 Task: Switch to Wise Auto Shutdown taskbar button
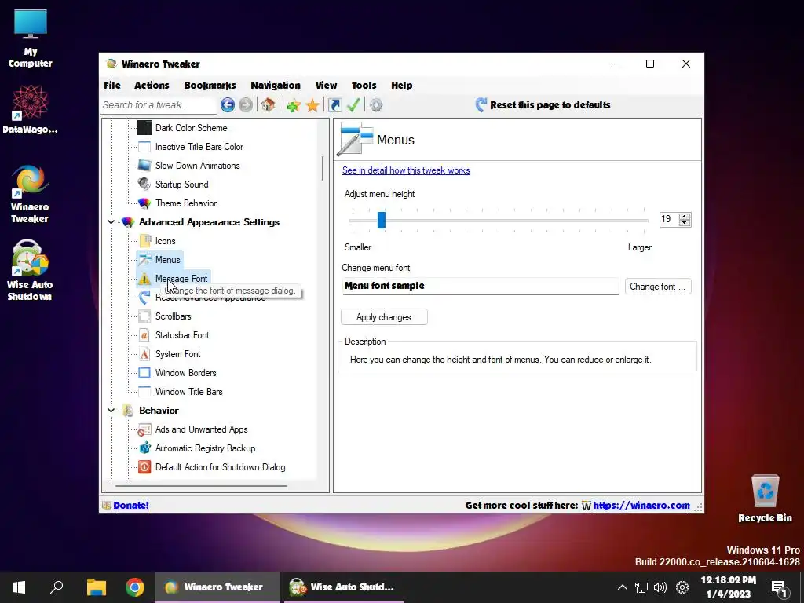tap(342, 587)
